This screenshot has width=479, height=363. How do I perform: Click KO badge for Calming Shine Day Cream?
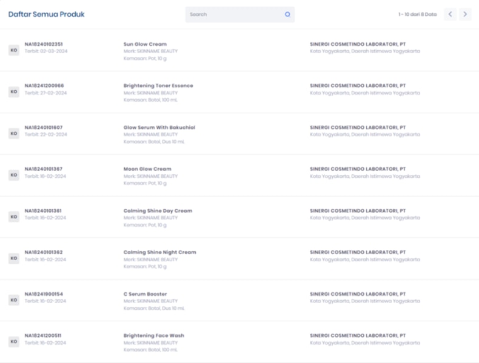(14, 217)
